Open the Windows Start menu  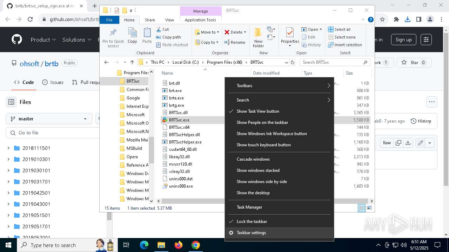coord(8,245)
